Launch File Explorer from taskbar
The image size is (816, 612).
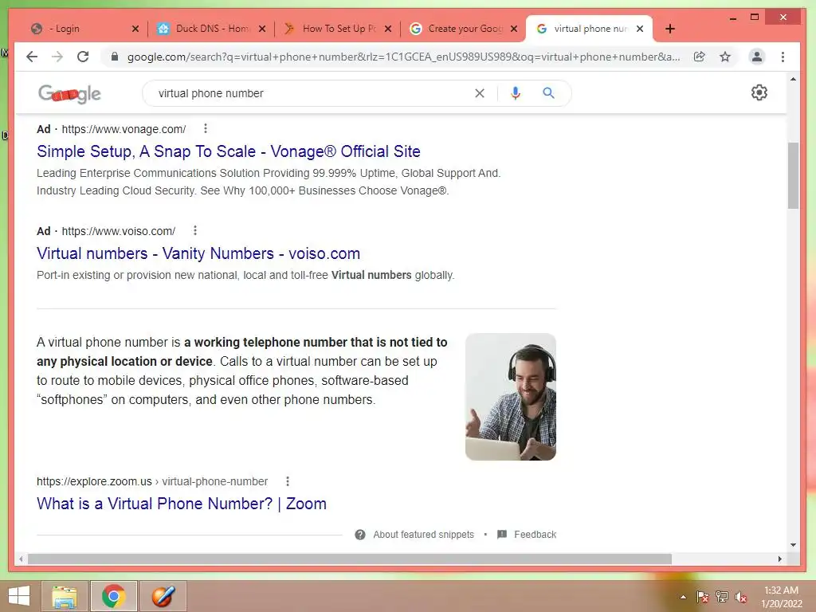click(x=65, y=596)
